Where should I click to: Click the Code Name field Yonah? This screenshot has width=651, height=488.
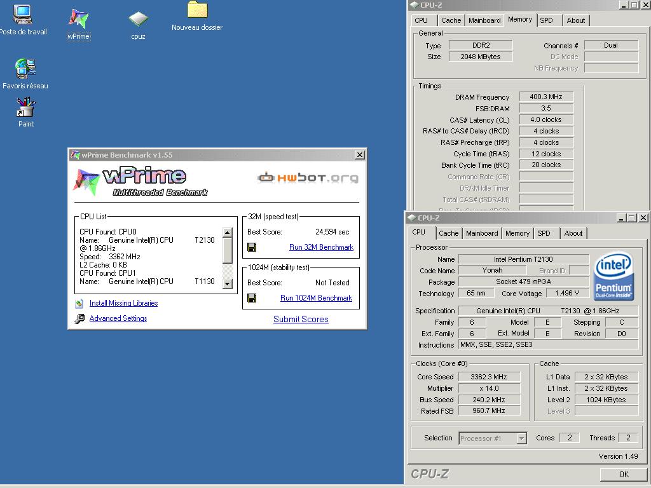click(493, 270)
